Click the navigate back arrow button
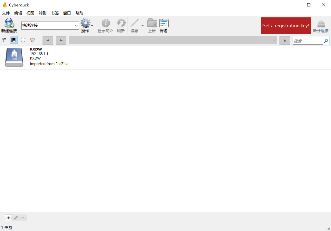331x231 pixels. (x=48, y=40)
